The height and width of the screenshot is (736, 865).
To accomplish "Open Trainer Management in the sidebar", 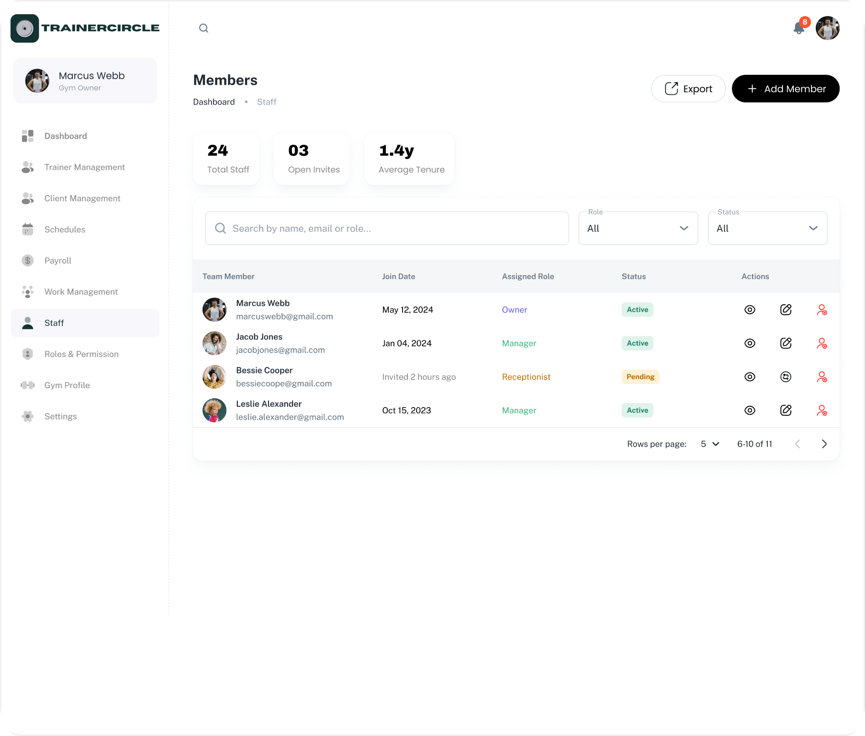I will (x=85, y=167).
